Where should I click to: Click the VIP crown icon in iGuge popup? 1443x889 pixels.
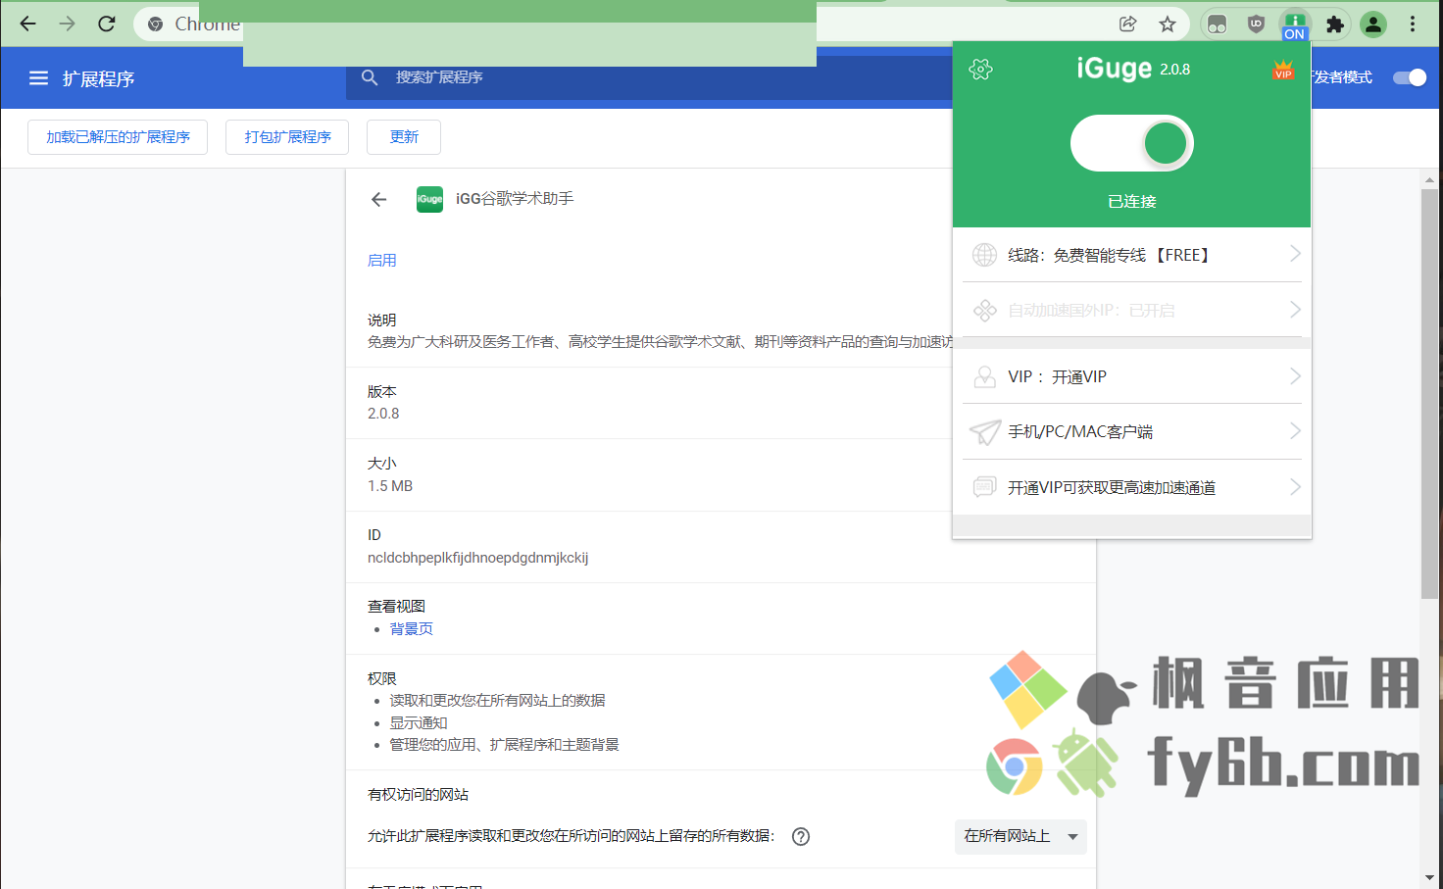(1283, 70)
